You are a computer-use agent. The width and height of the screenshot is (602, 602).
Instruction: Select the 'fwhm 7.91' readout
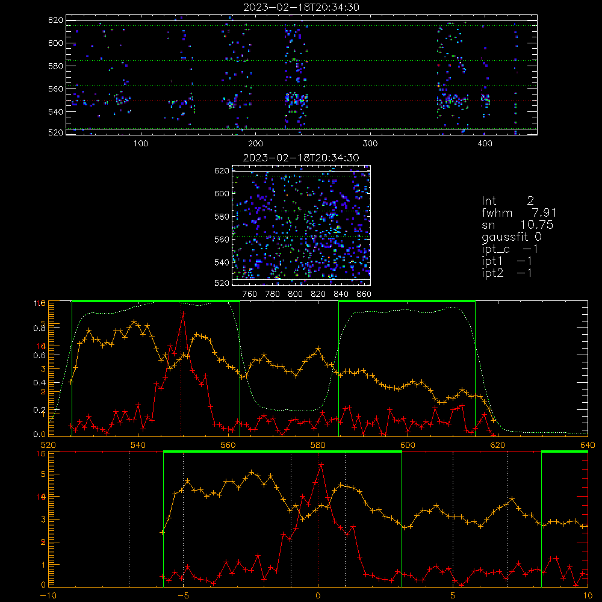[519, 213]
